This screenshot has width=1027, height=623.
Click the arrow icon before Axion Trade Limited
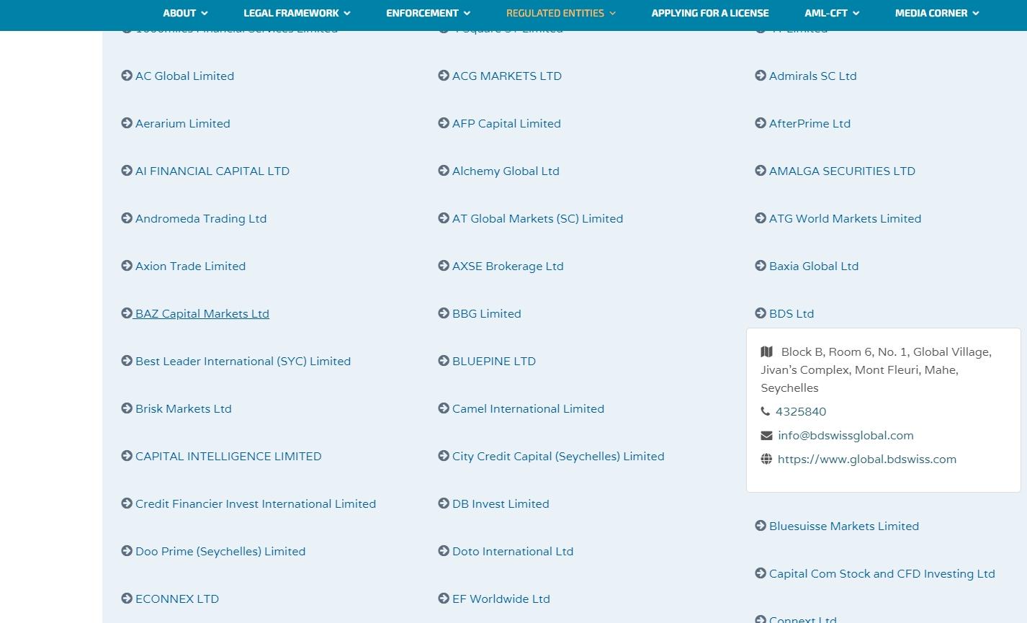(x=127, y=266)
